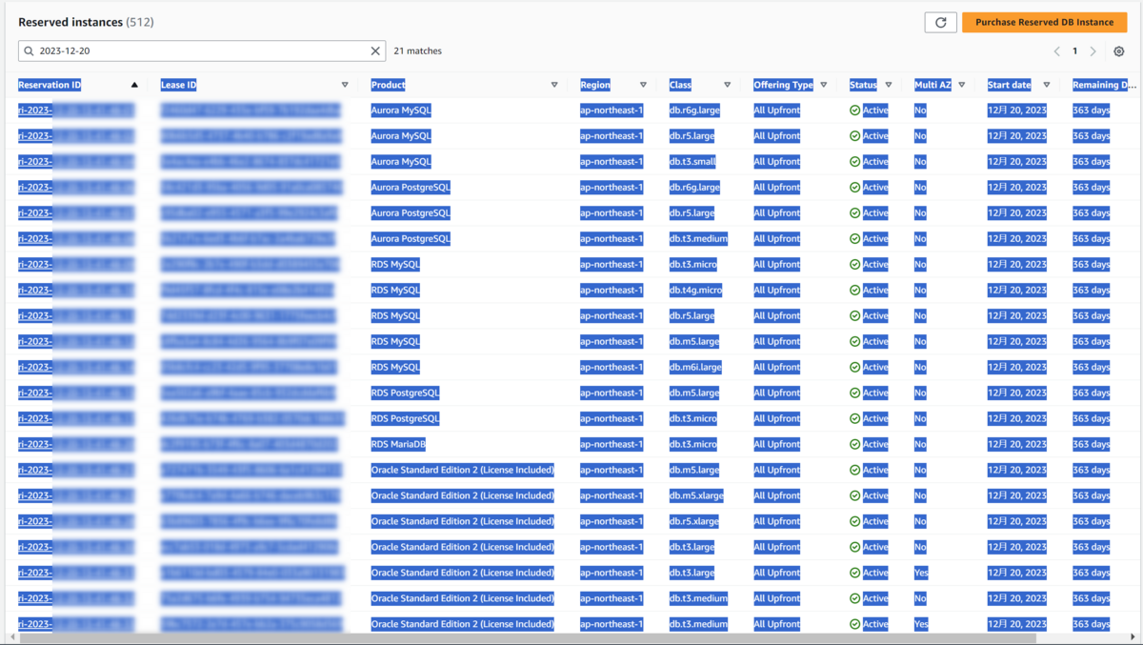Click Active check icon in db.t4g.micro row
This screenshot has width=1143, height=645.
click(854, 290)
